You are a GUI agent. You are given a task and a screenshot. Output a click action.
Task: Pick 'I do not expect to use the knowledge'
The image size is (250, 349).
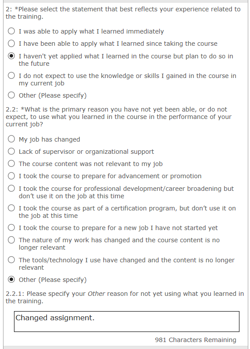[x=11, y=75]
